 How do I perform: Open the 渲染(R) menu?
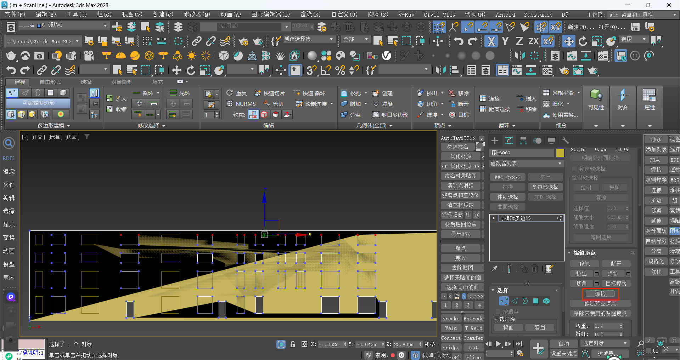pyautogui.click(x=310, y=15)
